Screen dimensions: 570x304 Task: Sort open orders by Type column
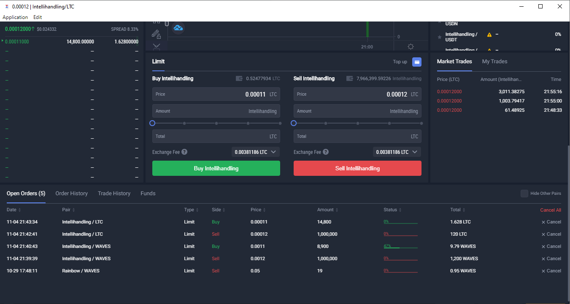[x=191, y=210]
